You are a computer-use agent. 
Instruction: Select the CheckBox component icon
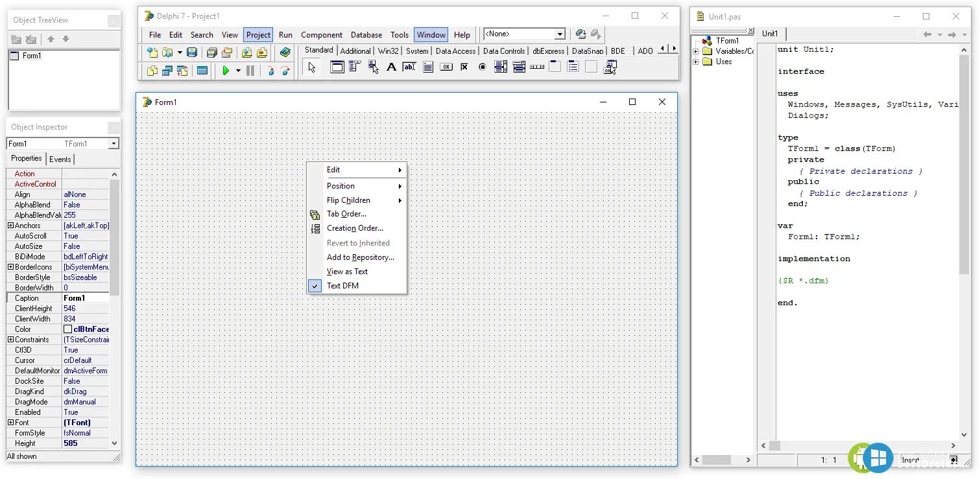point(464,66)
